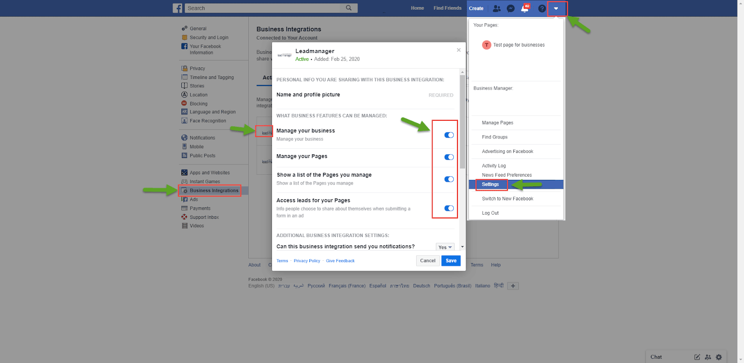This screenshot has width=744, height=363.
Task: Click the Facebook logo icon
Action: (178, 8)
